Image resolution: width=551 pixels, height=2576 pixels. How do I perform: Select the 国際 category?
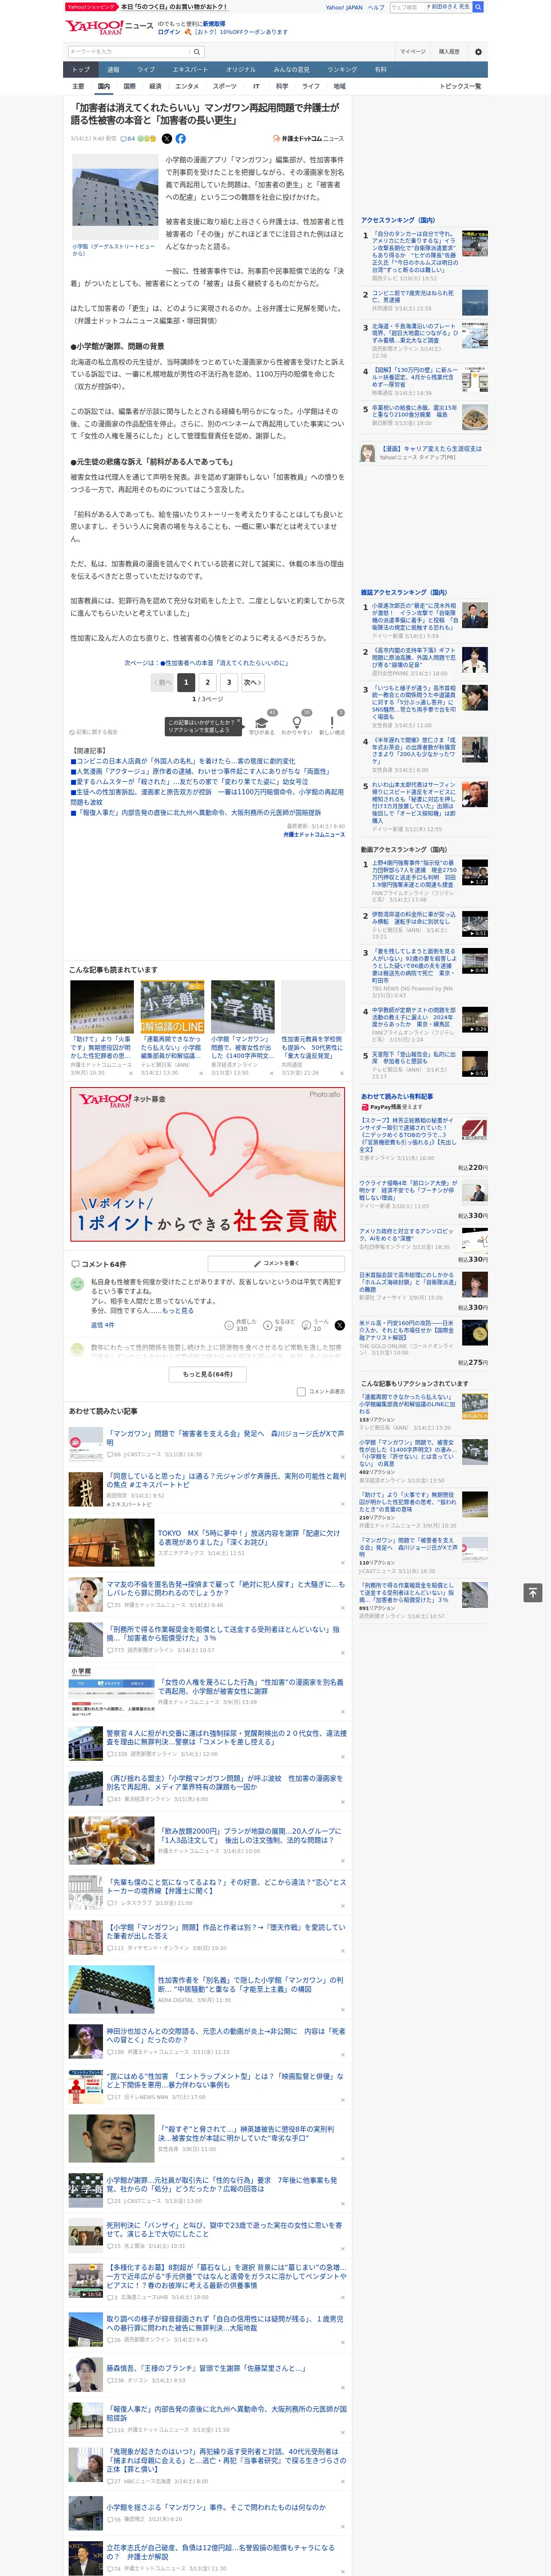click(x=129, y=86)
